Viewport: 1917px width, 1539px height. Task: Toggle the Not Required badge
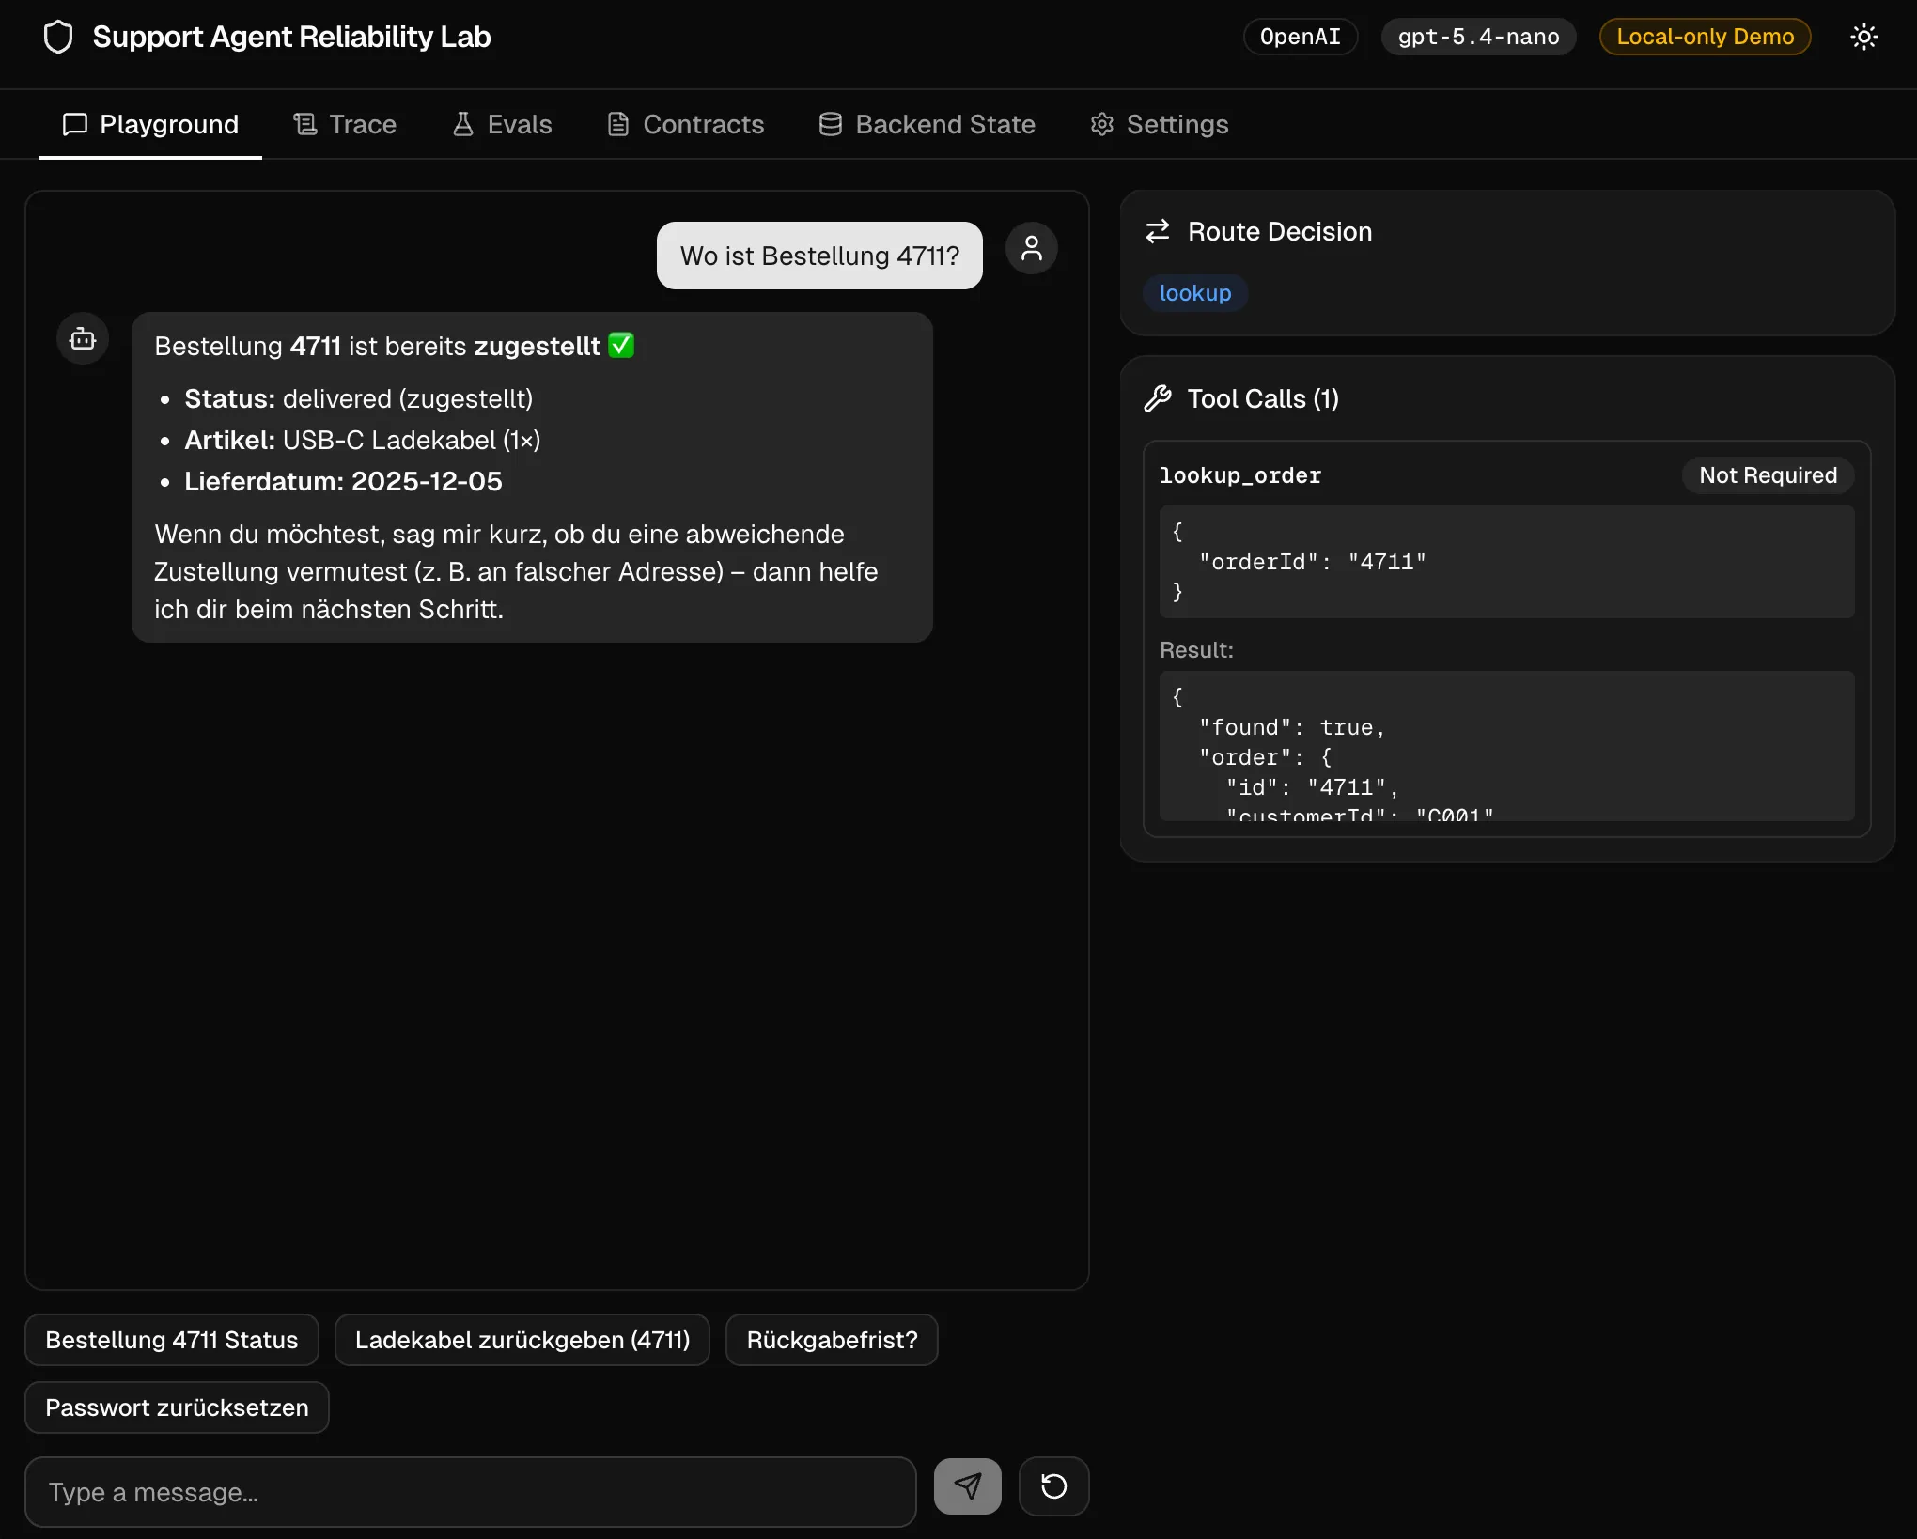(x=1768, y=474)
